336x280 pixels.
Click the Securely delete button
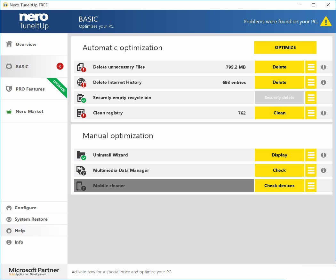click(x=279, y=98)
